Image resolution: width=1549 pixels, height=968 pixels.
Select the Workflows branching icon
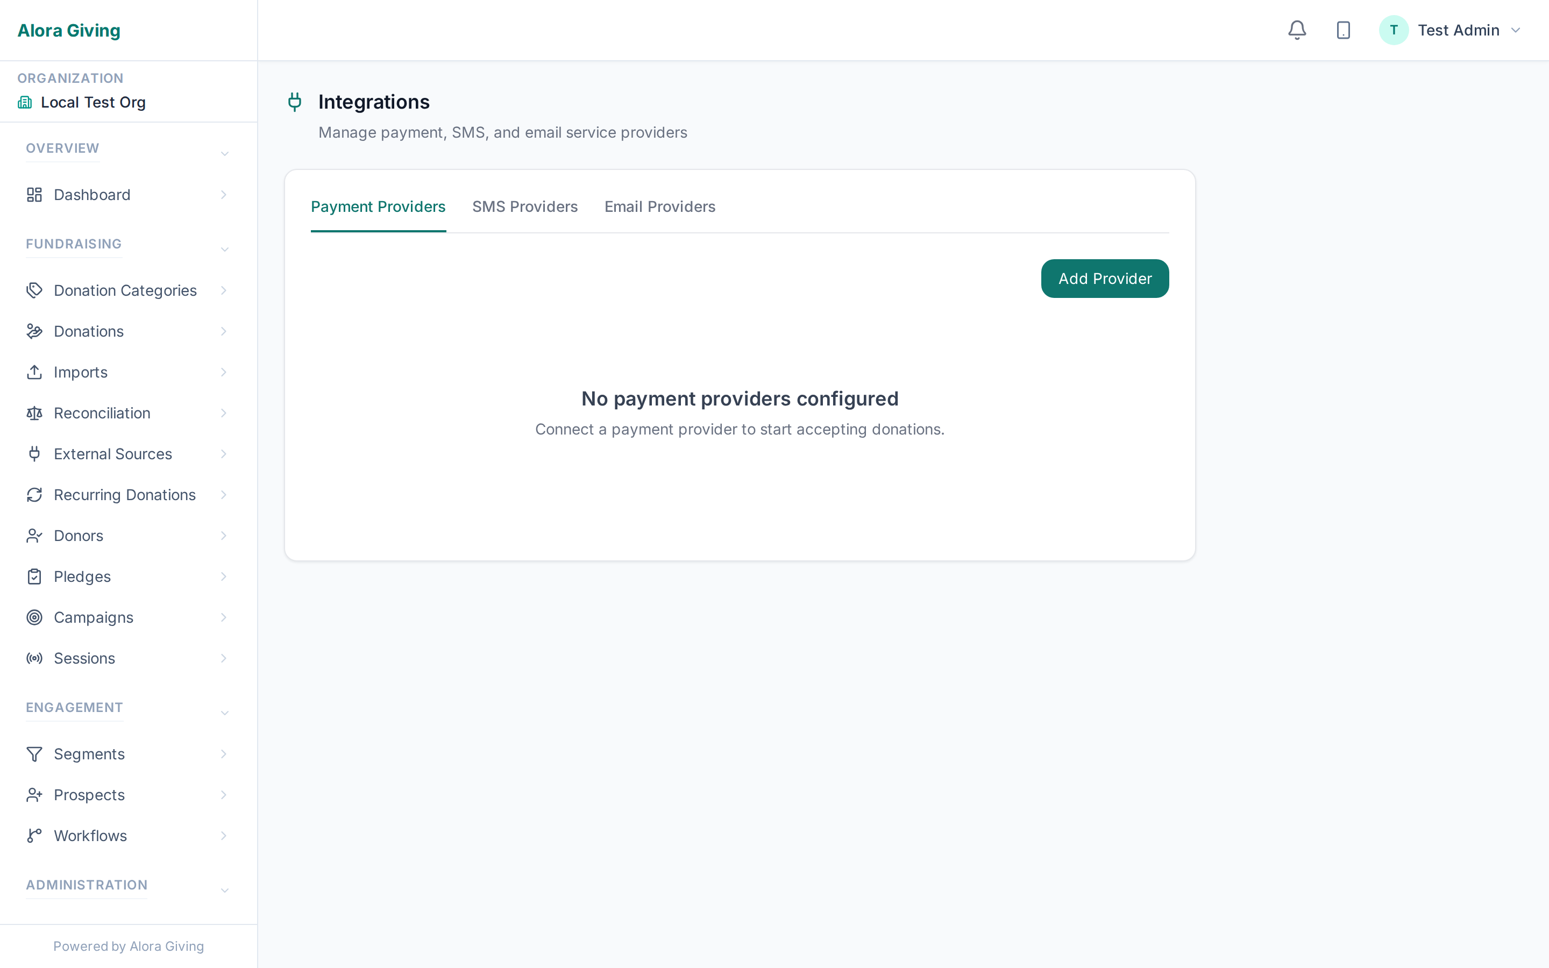pyautogui.click(x=34, y=836)
